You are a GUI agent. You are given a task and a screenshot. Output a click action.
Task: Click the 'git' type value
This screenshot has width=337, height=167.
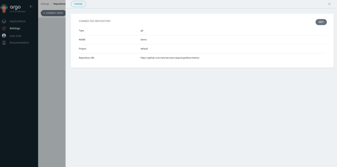tap(142, 31)
